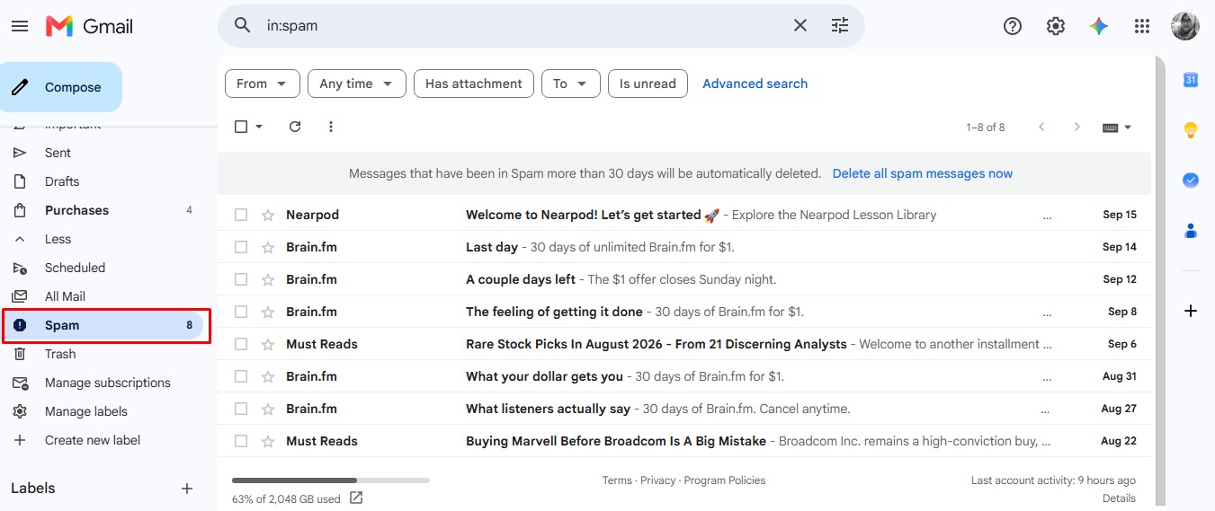
Task: Open the main menu hamburger icon
Action: point(20,26)
